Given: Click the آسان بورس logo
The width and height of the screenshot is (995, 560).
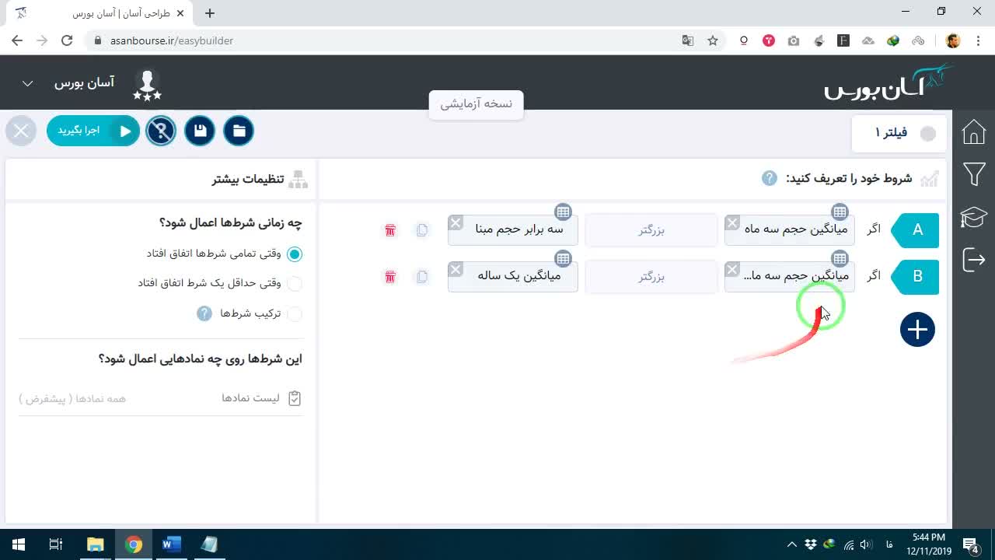Looking at the screenshot, I should (889, 82).
